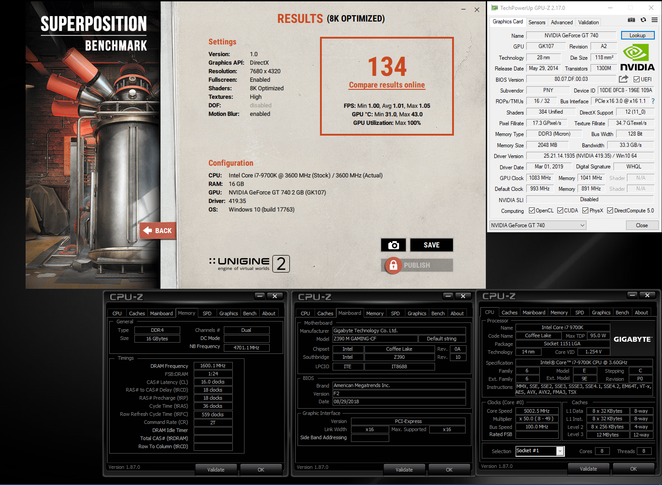Click the BIOS date 08/29/2018
This screenshot has width=662, height=485.
pos(399,401)
